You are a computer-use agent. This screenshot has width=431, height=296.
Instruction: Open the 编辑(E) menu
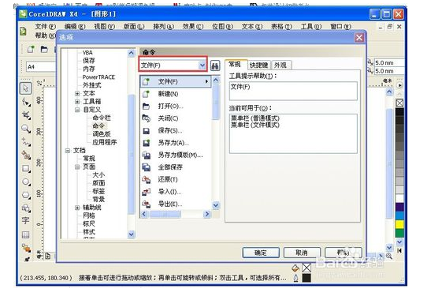coord(75,26)
